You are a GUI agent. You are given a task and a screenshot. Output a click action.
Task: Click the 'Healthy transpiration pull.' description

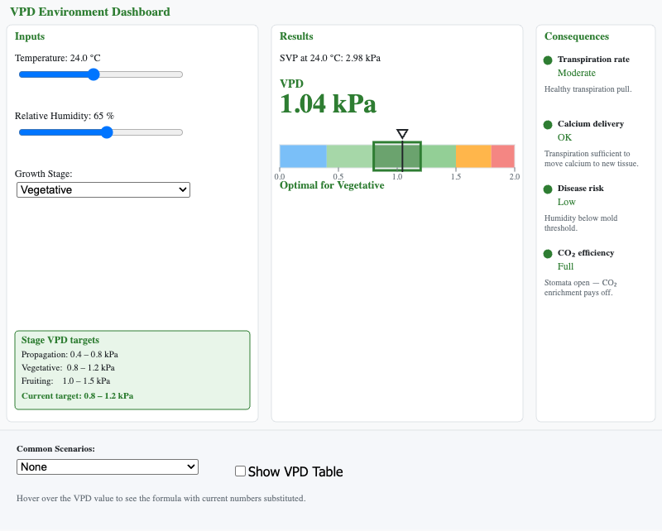point(588,89)
